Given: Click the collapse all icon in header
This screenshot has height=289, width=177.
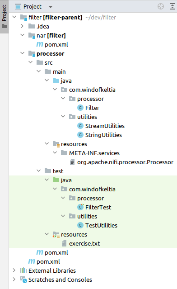Looking at the screenshot, I should [172, 6].
